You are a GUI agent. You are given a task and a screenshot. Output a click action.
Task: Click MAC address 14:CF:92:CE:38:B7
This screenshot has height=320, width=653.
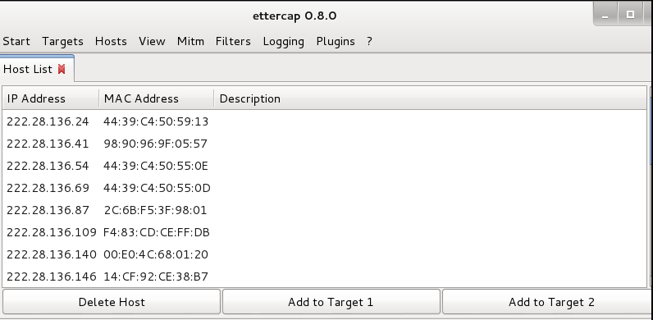[156, 277]
